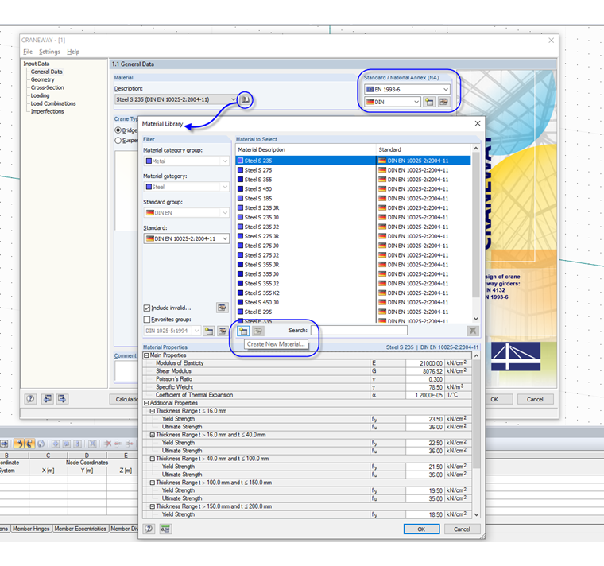
Task: Click edit favorites group icon at row end
Action: pyautogui.click(x=223, y=331)
